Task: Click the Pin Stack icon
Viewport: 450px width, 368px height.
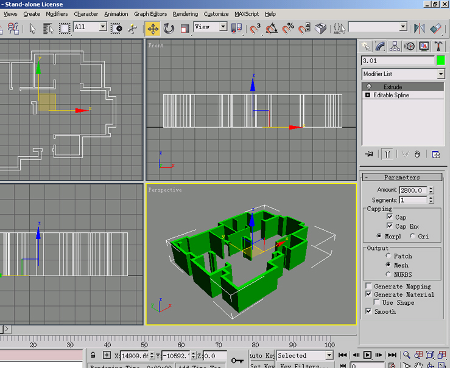Action: (x=368, y=154)
